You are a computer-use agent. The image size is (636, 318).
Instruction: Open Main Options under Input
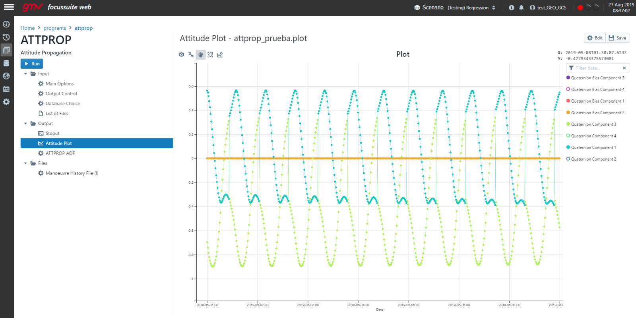pos(59,84)
